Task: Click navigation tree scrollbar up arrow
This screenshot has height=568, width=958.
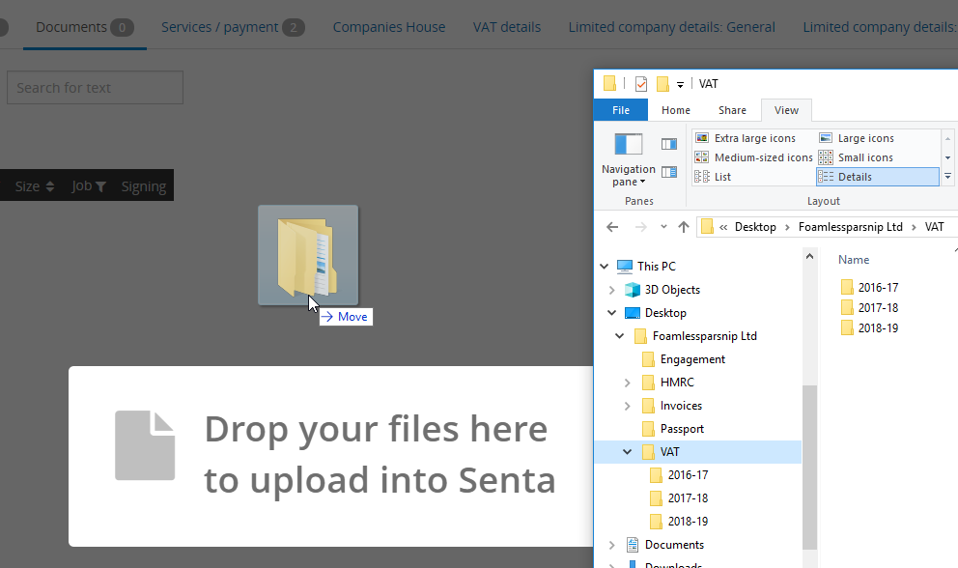Action: coord(809,257)
